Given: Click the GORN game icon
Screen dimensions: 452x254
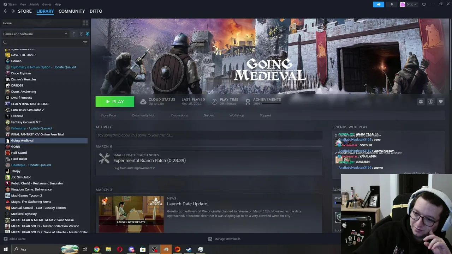Looking at the screenshot, I should tap(8, 147).
